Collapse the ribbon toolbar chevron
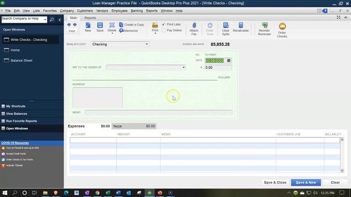Viewport: 351px width, 197px height. tap(346, 18)
